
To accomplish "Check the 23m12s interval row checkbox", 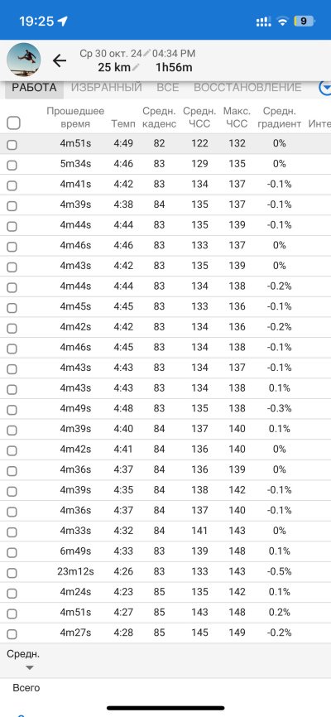I will click(x=12, y=573).
